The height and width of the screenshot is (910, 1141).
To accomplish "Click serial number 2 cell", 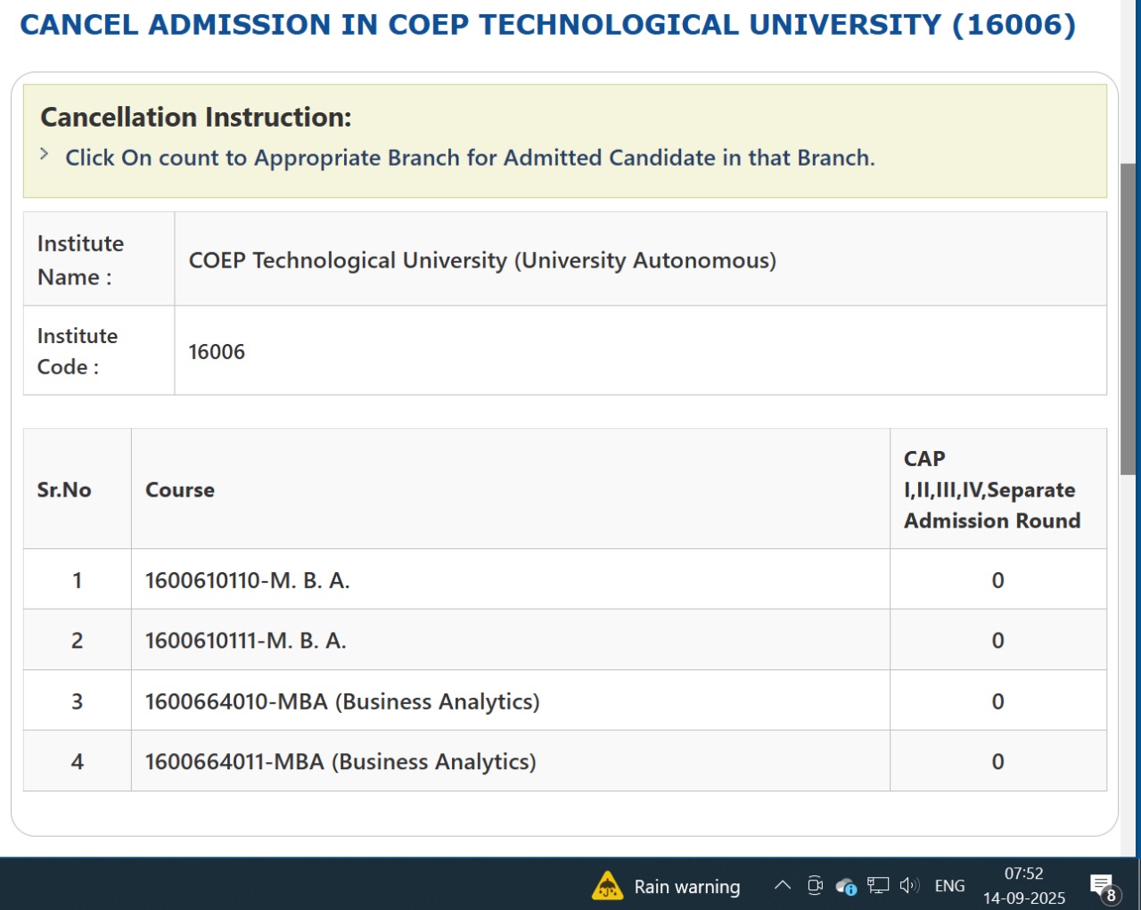I will (78, 641).
